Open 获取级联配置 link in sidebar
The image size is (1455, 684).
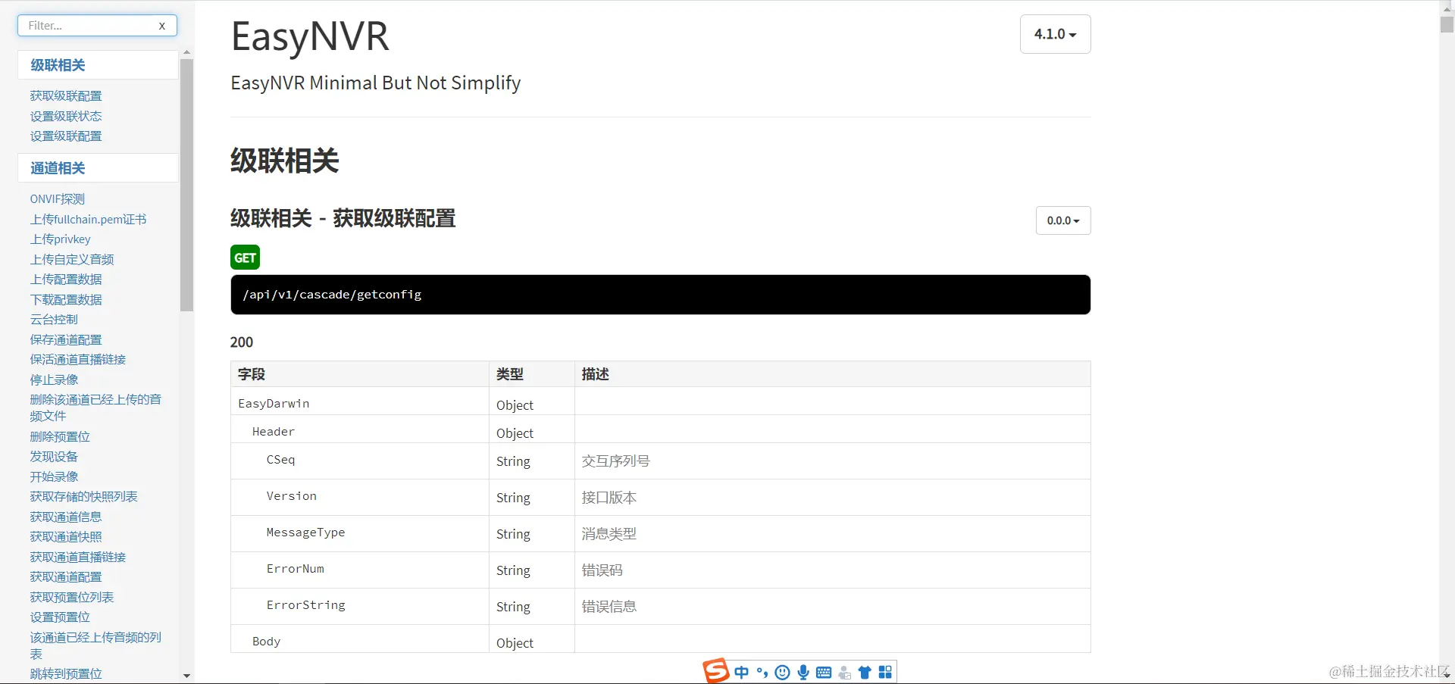point(66,96)
